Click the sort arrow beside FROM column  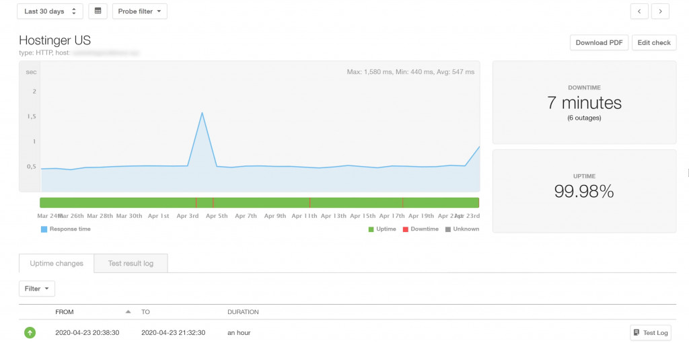tap(128, 312)
